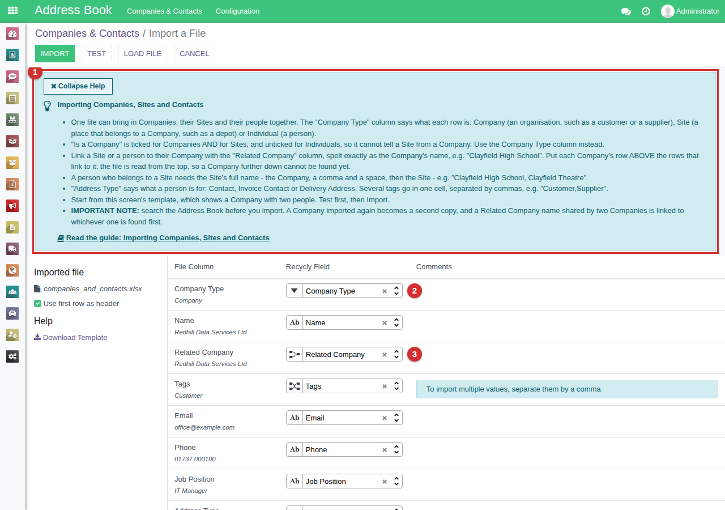Open the Administrator user menu

tap(690, 11)
